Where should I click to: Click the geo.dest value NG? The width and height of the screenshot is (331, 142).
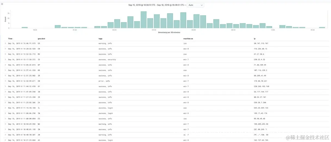[x=39, y=124]
